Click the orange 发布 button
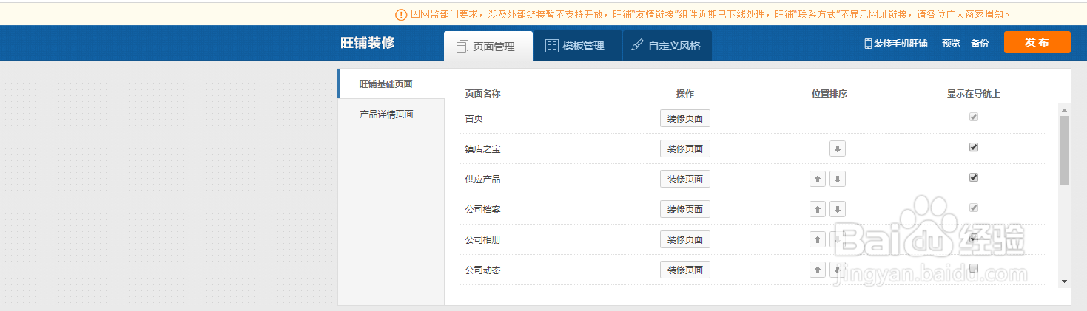The height and width of the screenshot is (311, 1087). pyautogui.click(x=1037, y=42)
